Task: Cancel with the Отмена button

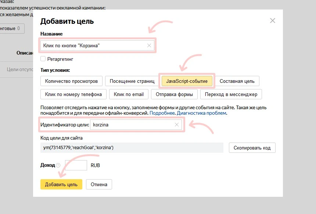Action: (99, 184)
